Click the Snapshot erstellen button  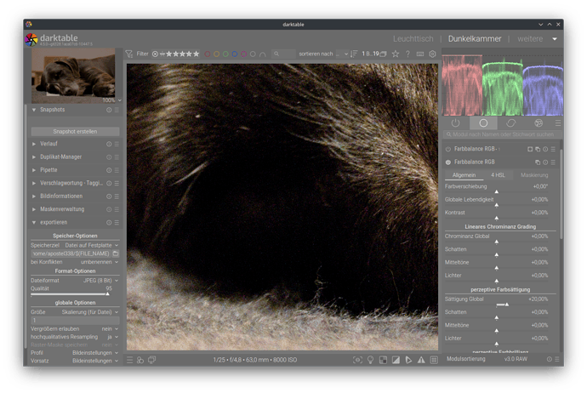(x=75, y=132)
